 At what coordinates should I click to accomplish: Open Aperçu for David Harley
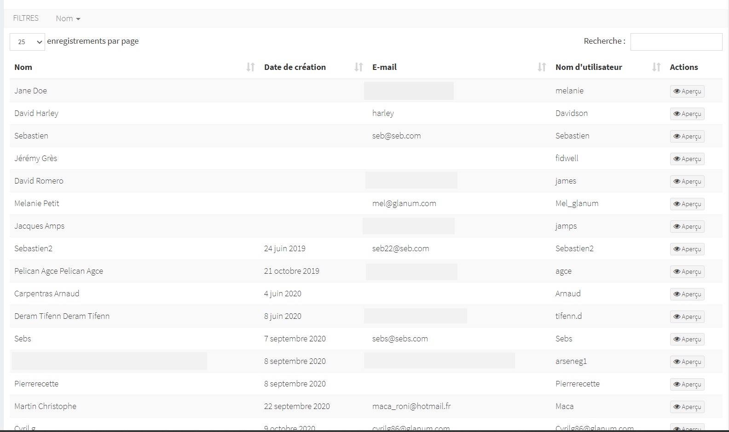click(687, 114)
